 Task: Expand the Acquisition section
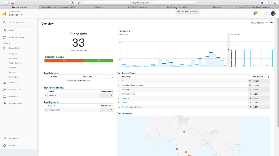[x=15, y=90]
